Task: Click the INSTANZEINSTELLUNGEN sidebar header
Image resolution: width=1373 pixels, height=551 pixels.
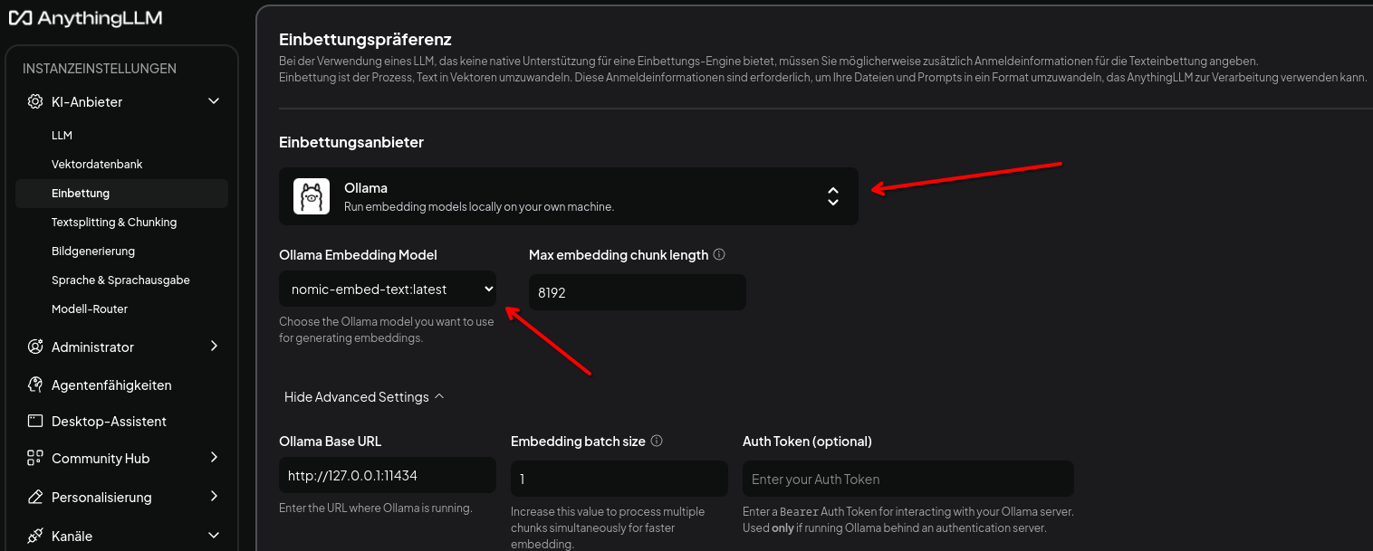Action: pos(100,69)
